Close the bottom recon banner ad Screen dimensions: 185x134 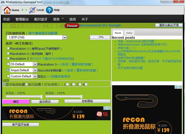[109, 108]
